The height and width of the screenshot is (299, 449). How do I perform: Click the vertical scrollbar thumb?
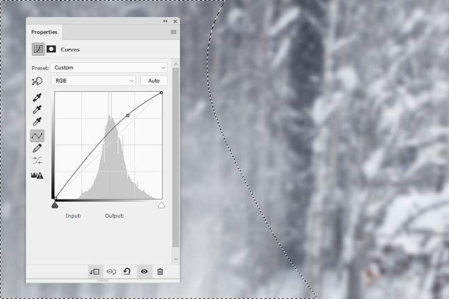[x=176, y=157]
